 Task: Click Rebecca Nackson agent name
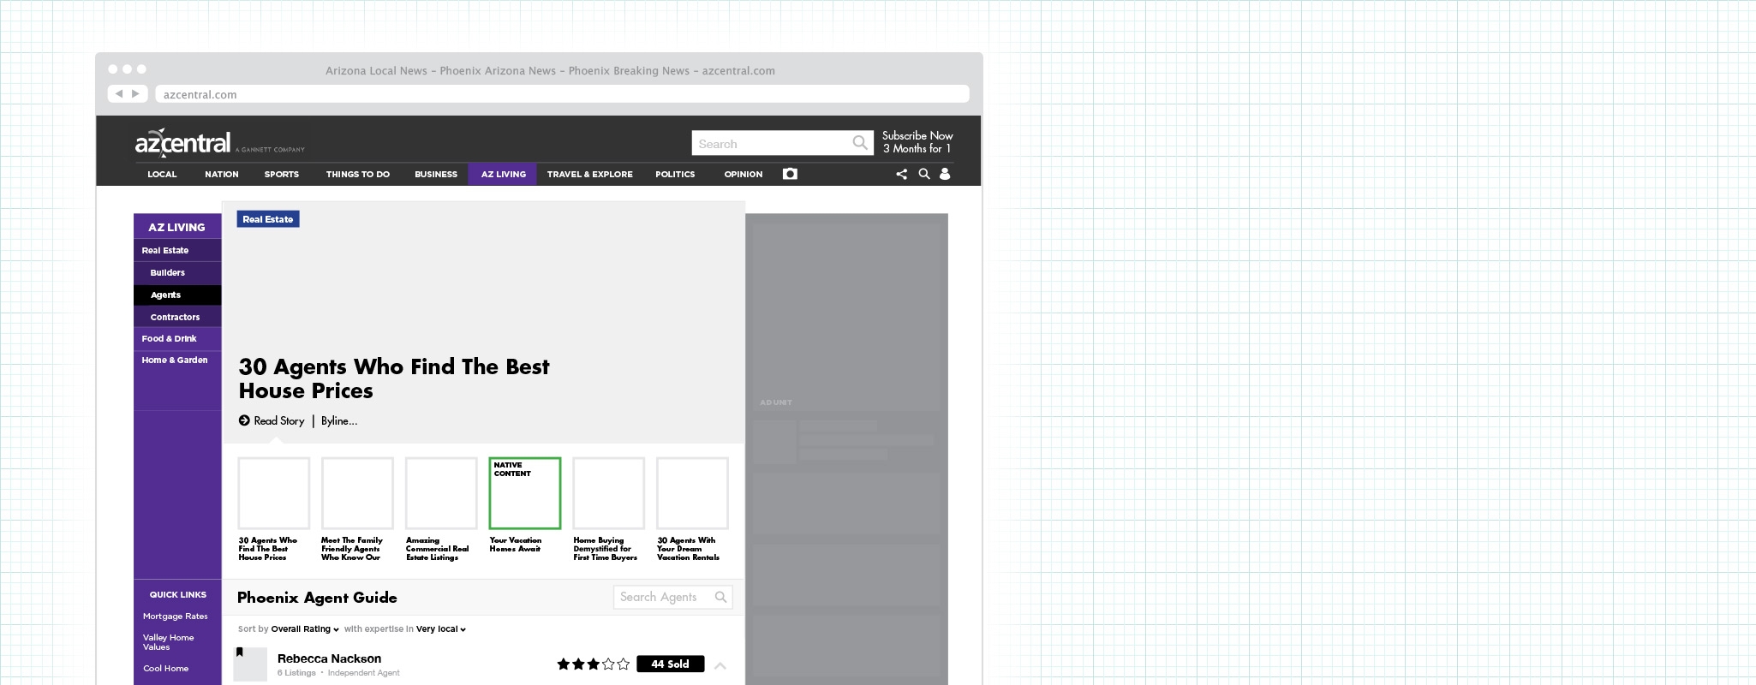(x=329, y=658)
